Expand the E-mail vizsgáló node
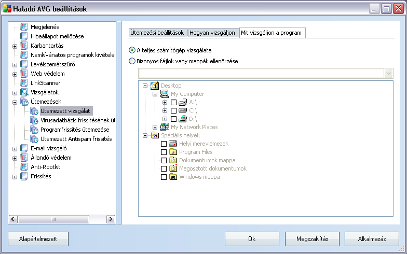The width and height of the screenshot is (407, 254). (15, 149)
